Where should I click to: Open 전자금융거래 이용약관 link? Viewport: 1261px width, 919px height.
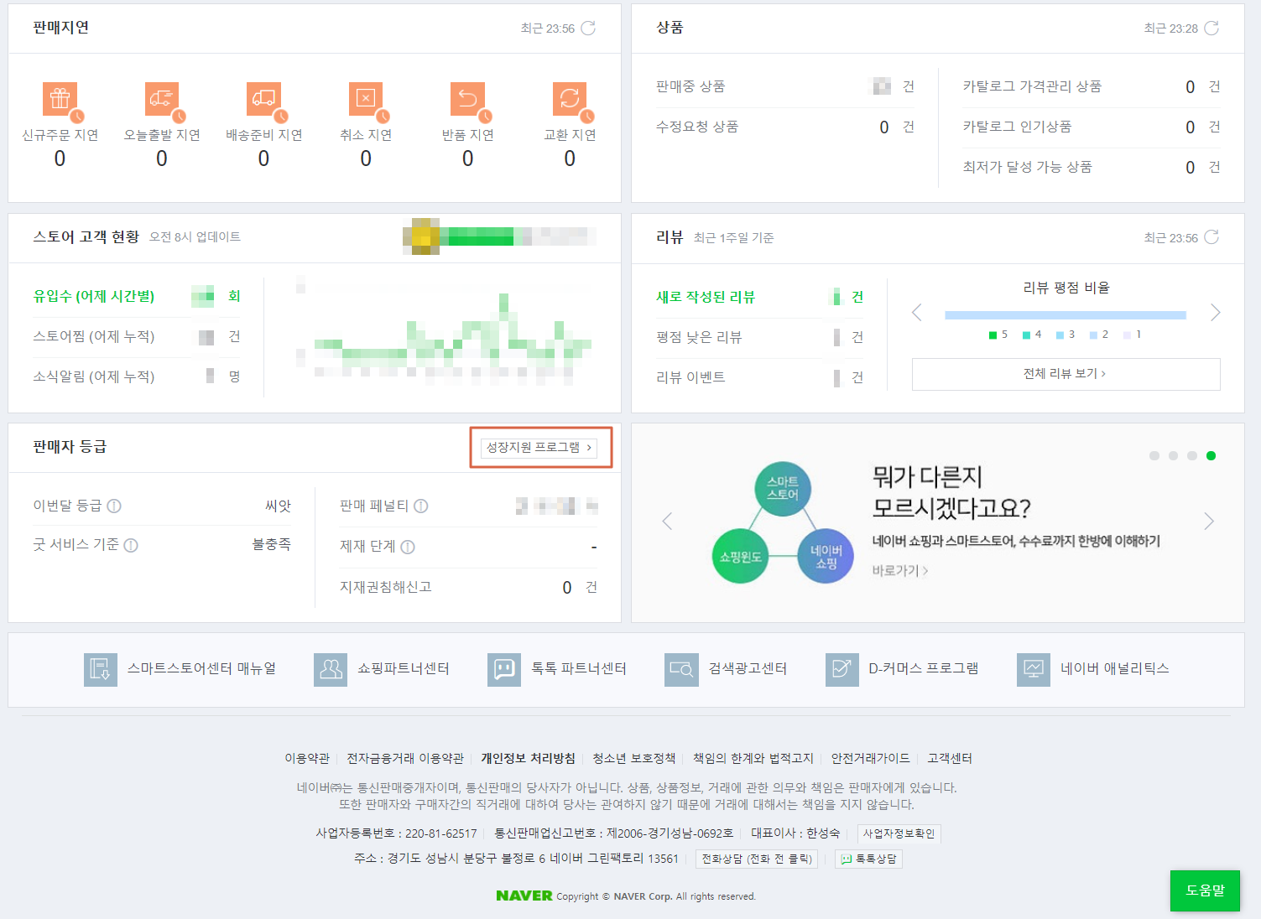(405, 758)
